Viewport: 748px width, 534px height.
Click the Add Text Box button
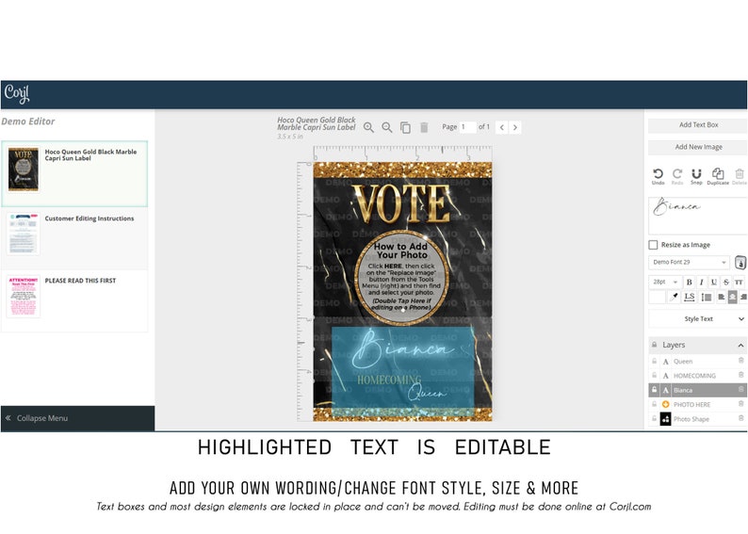[x=697, y=125]
